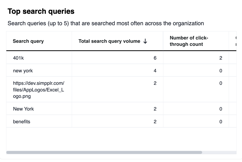Screen dimensions: 242x162
Task: Click volume value 2 for benefits
Action: pyautogui.click(x=155, y=121)
